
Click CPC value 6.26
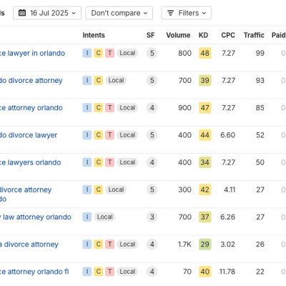tap(228, 217)
